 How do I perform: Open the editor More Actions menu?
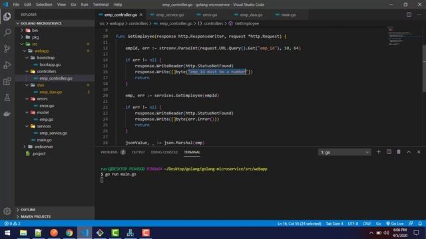click(419, 15)
